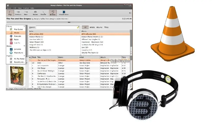This screenshot has width=212, height=127.
Task: Collapse the Playlists section
Action: click(x=24, y=56)
